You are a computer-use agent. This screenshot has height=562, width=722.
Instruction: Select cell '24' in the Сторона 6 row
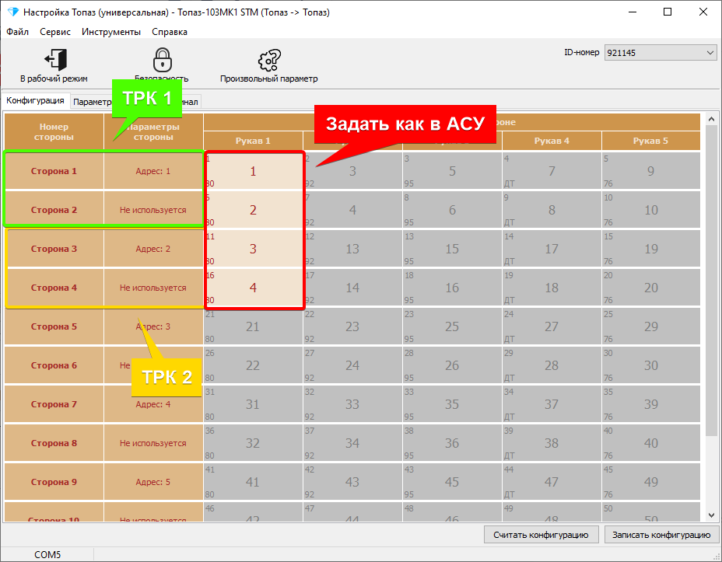(352, 365)
